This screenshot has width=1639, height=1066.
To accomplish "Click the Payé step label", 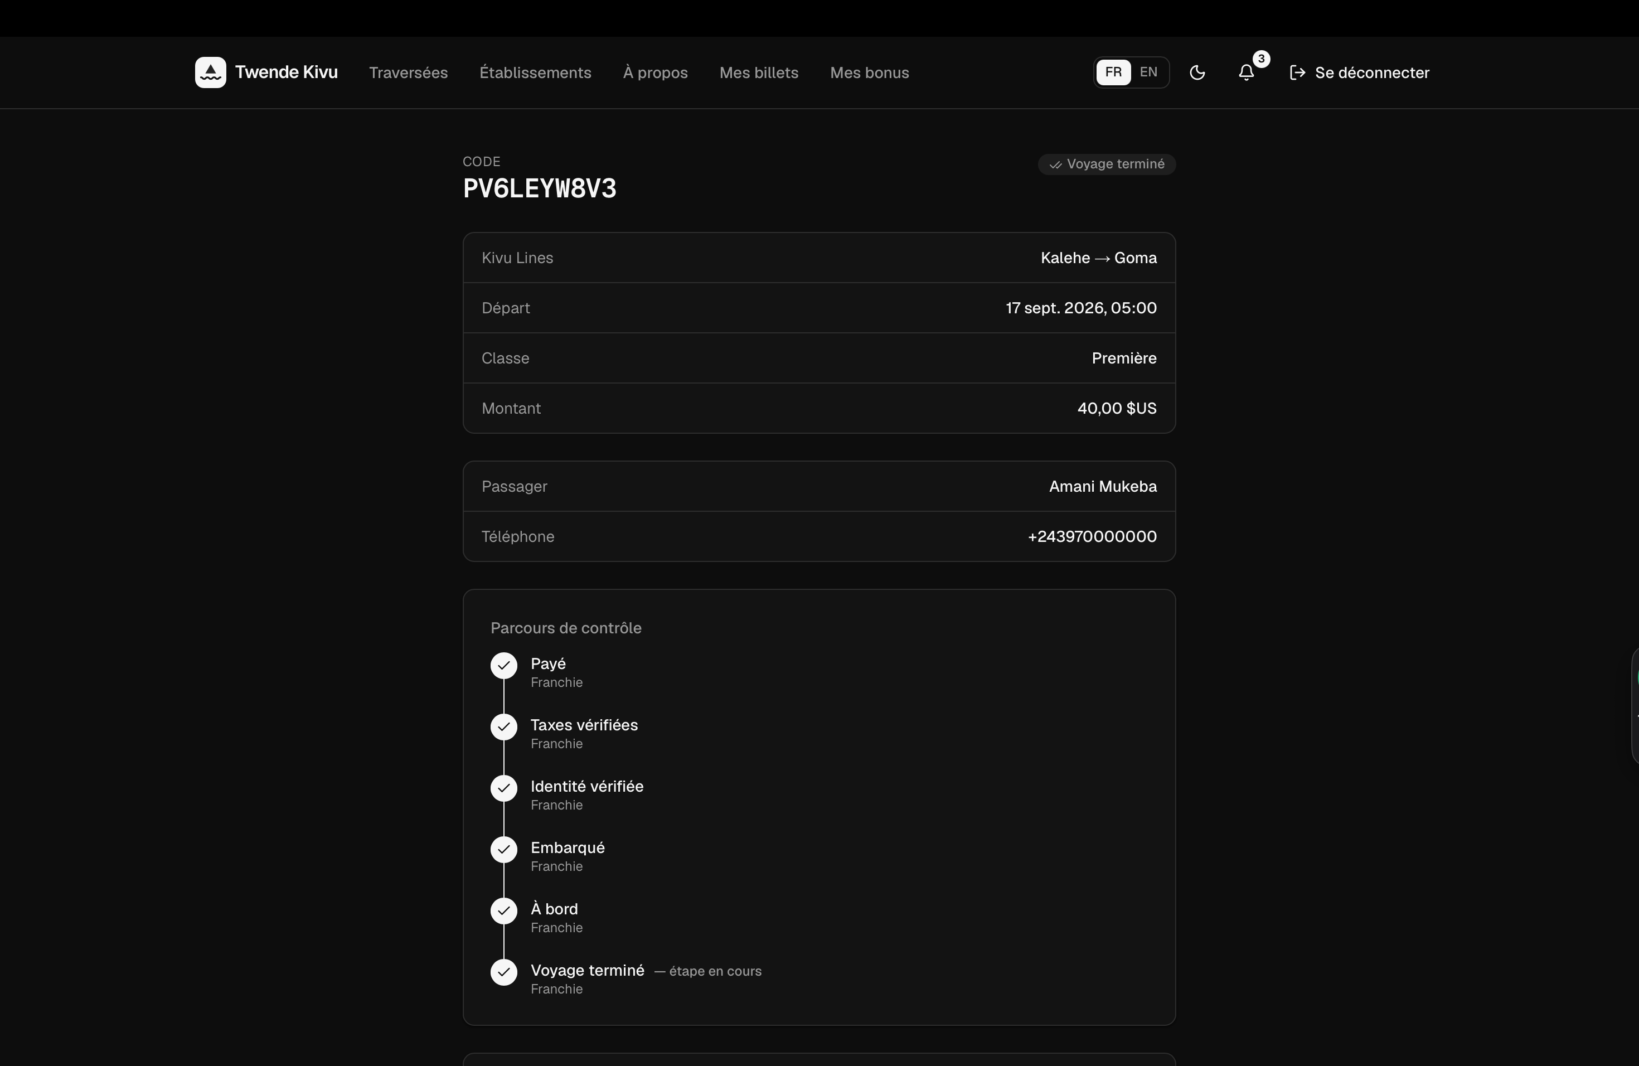I will point(548,664).
